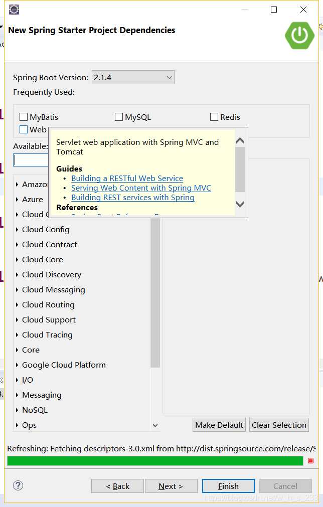Check the Redis dependency option
This screenshot has width=323, height=507.
pyautogui.click(x=214, y=117)
